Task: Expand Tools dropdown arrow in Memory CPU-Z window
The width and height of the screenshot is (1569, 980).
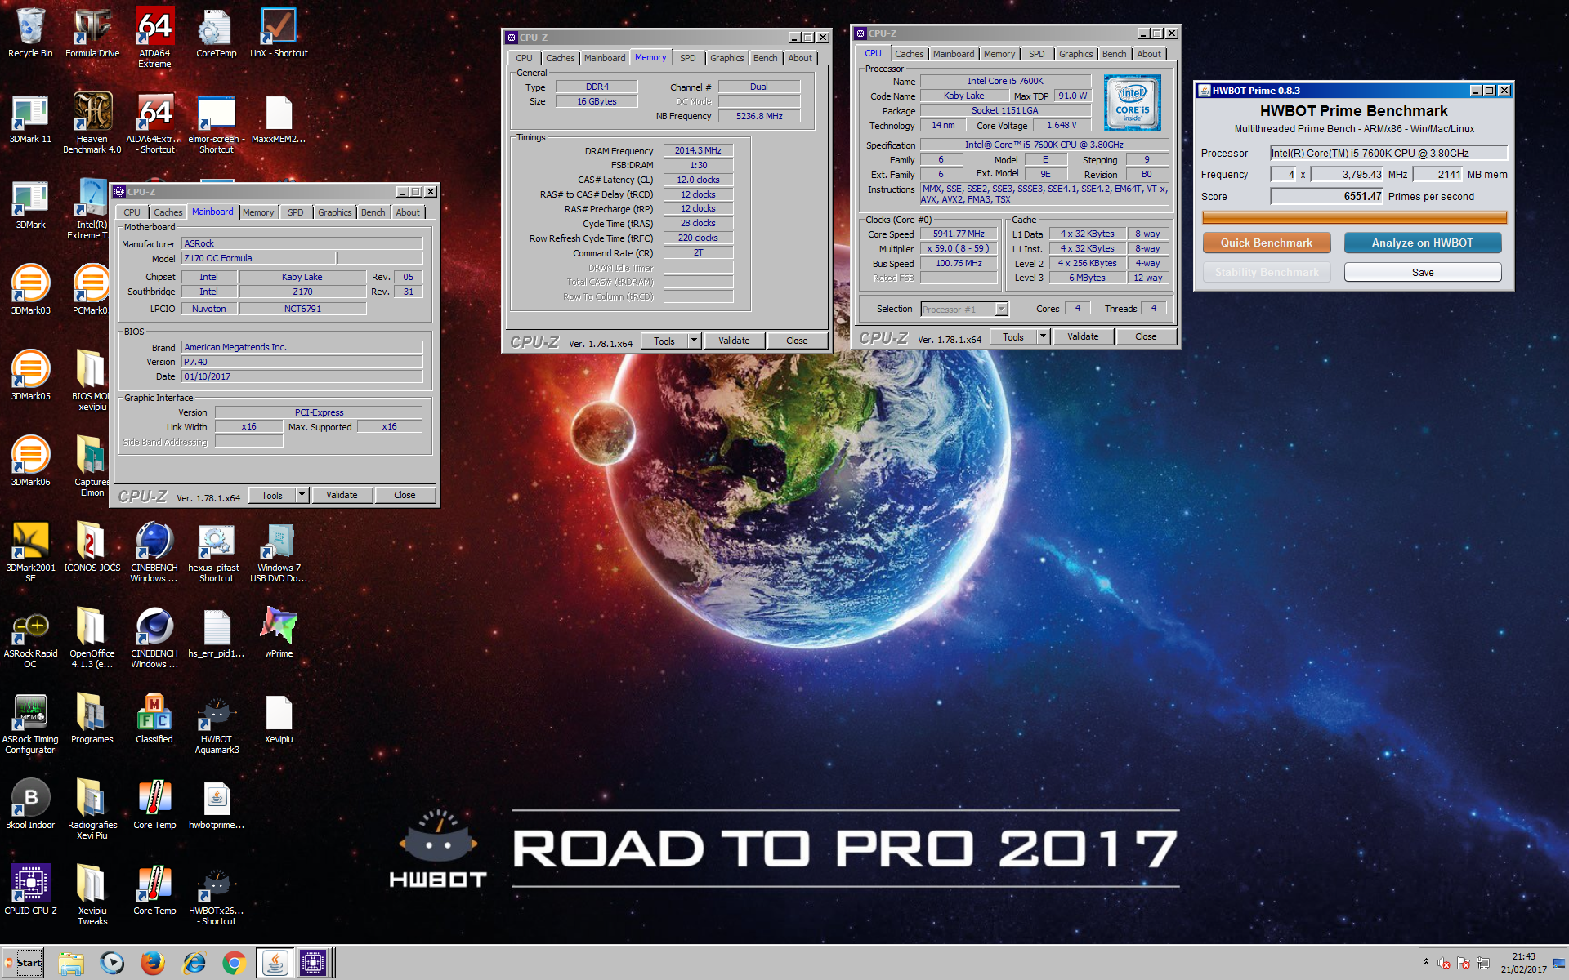Action: pos(694,341)
